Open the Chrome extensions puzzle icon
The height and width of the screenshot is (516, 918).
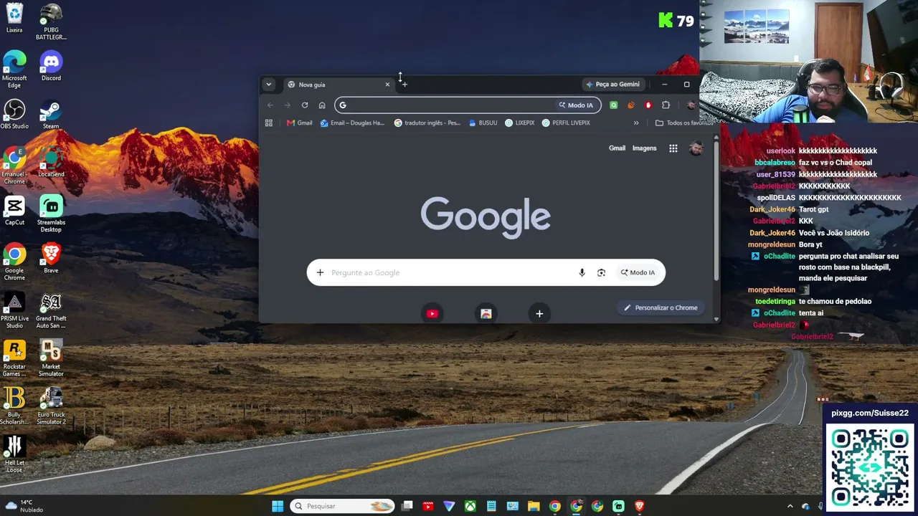[x=666, y=105]
